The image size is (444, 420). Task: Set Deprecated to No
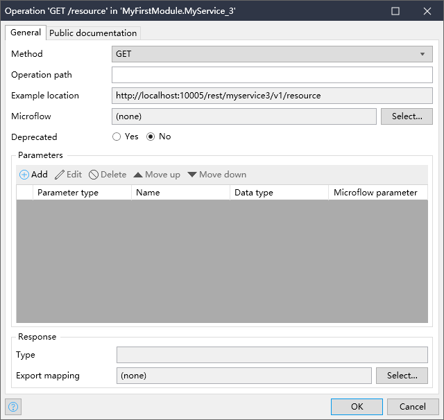point(151,137)
